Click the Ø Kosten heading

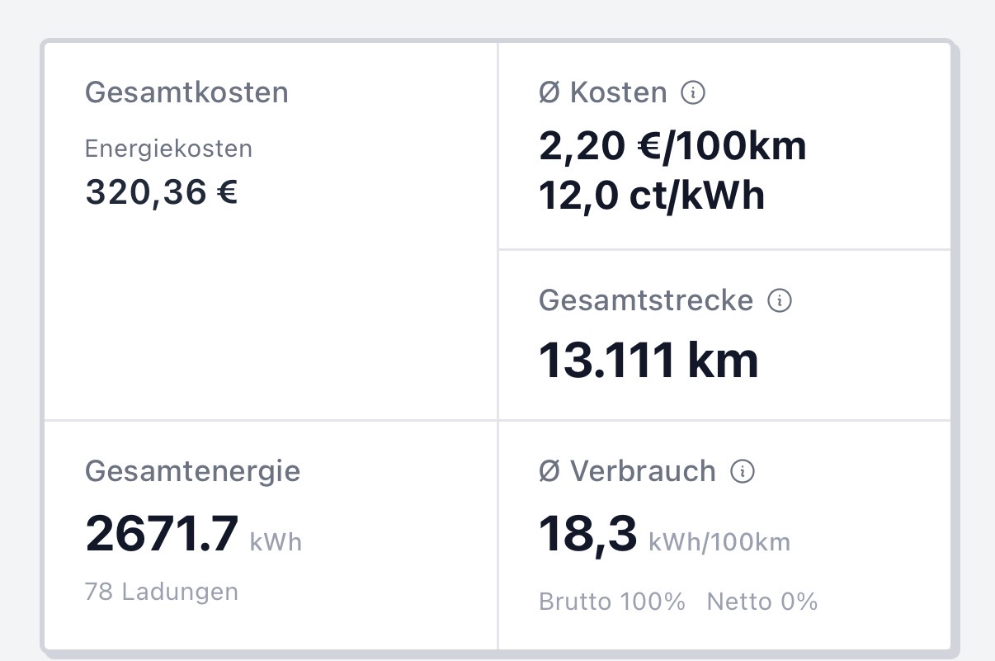pos(603,92)
